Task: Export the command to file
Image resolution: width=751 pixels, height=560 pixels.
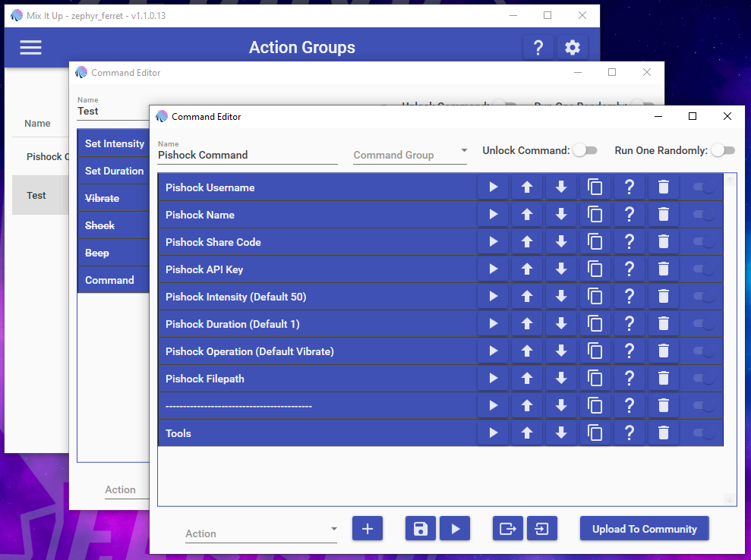Action: coord(508,528)
